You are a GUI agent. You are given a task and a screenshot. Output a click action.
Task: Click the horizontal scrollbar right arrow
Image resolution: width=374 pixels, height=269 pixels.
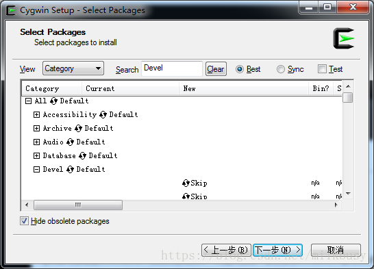336,205
